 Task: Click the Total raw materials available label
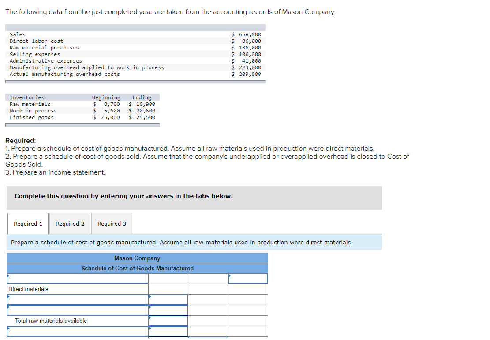tap(51, 321)
